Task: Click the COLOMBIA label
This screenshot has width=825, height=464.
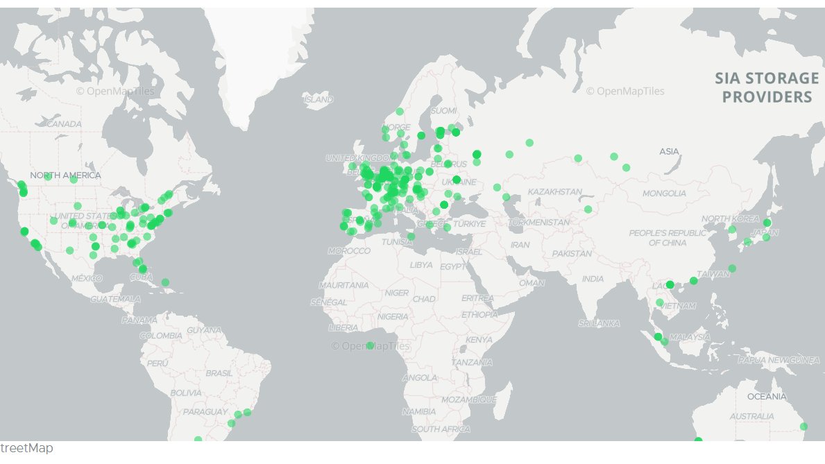Action: click(x=161, y=336)
